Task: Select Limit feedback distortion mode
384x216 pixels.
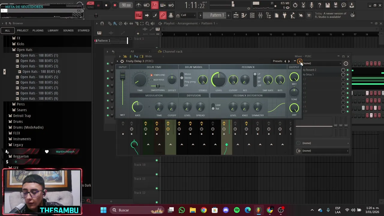Action: (218, 105)
